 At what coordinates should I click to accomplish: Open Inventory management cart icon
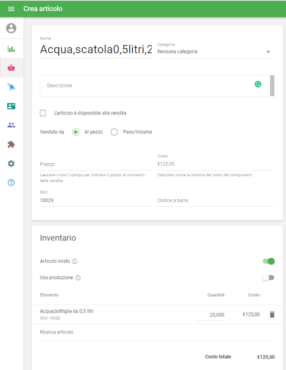click(x=11, y=87)
